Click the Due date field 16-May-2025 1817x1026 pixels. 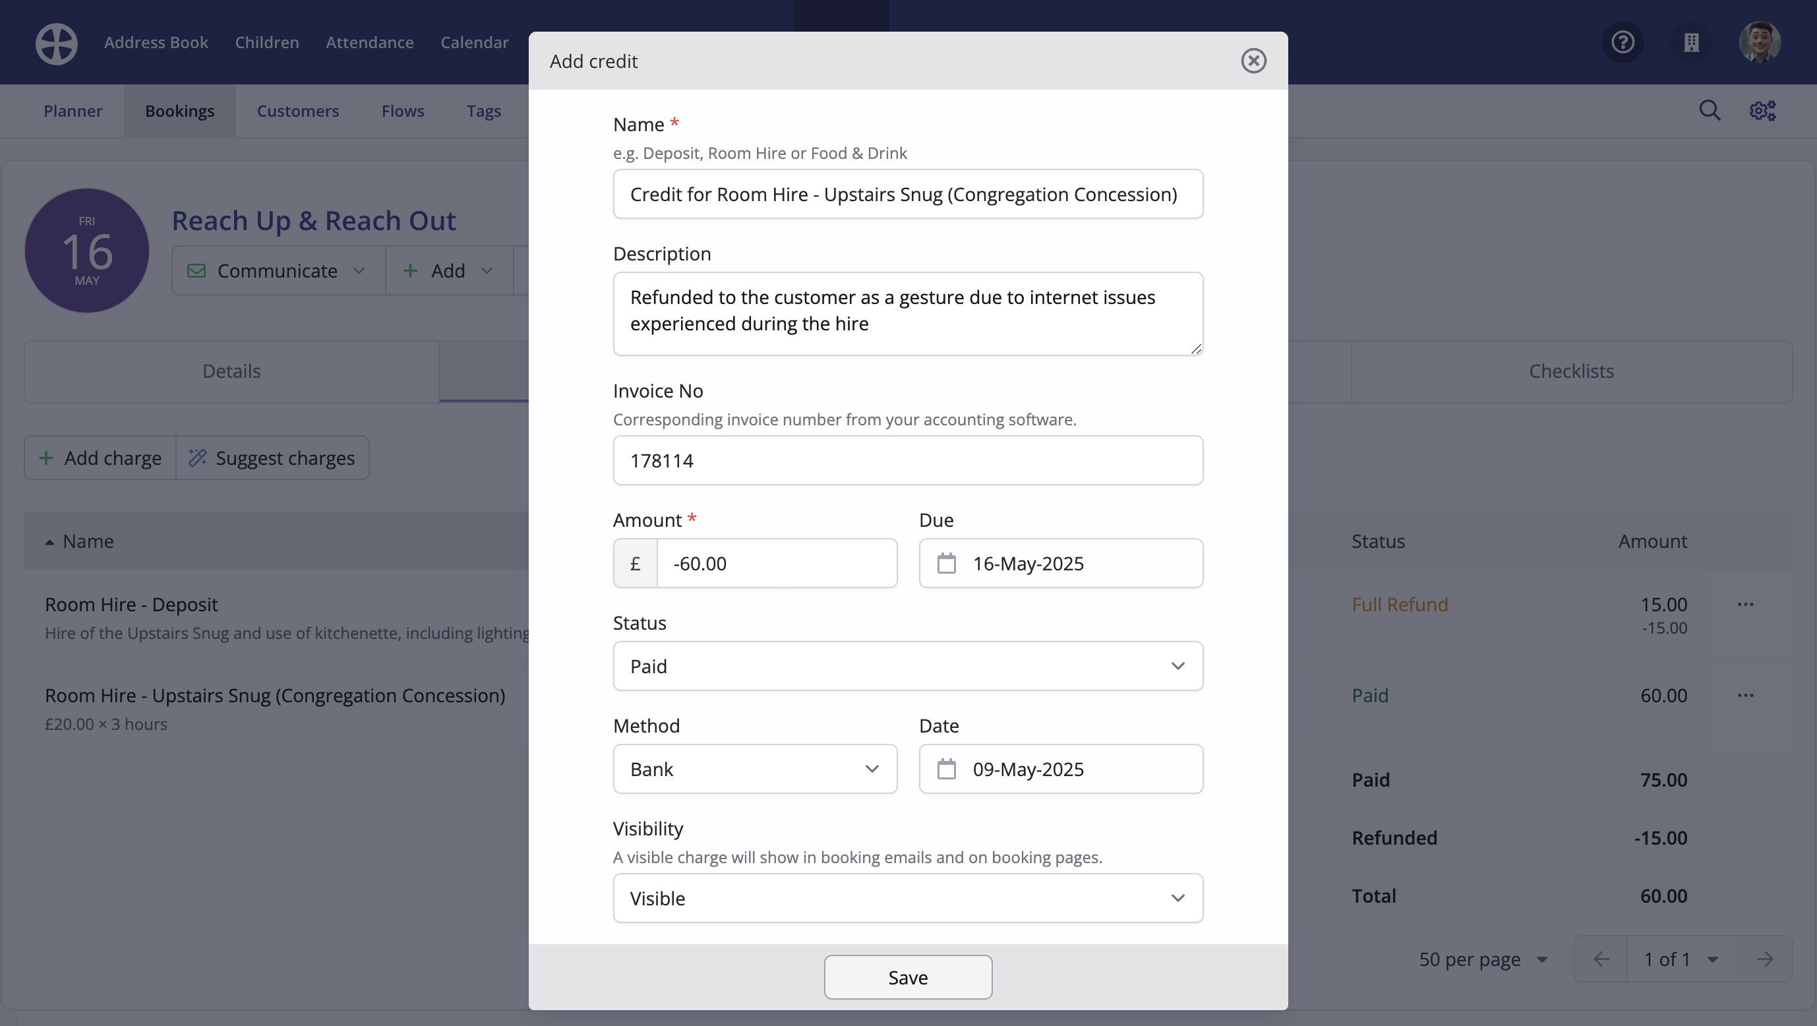(1061, 563)
